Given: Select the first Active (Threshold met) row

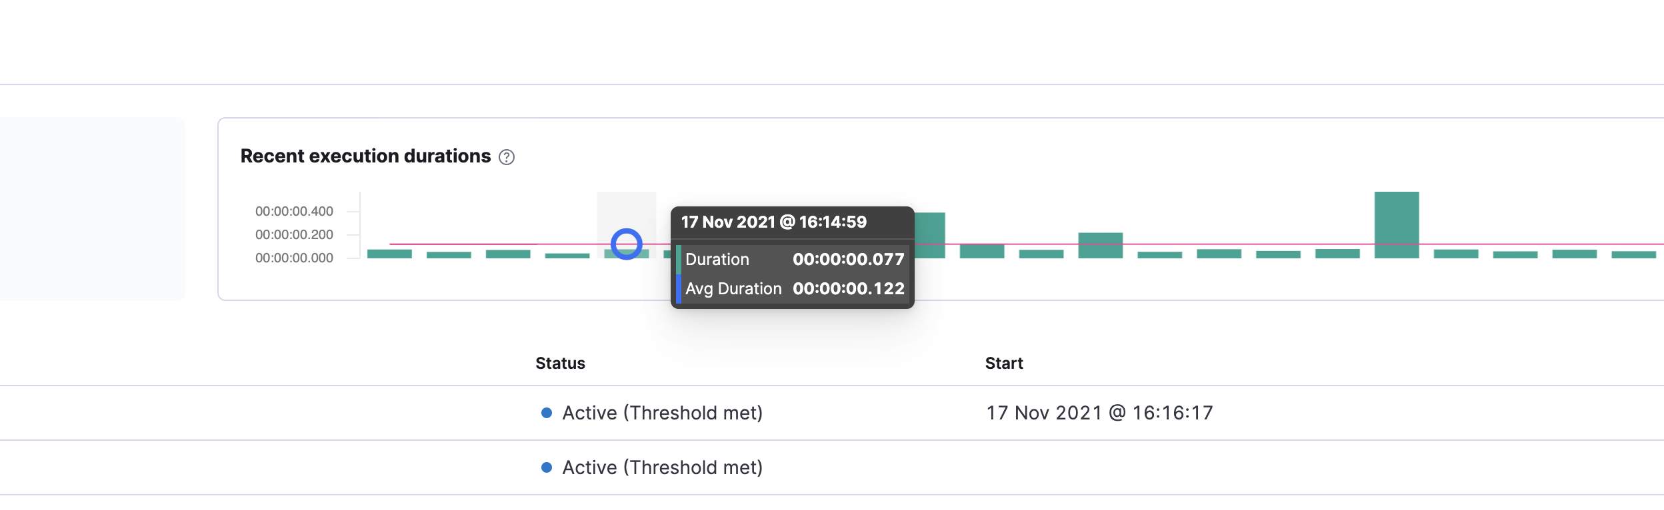Looking at the screenshot, I should pos(662,413).
